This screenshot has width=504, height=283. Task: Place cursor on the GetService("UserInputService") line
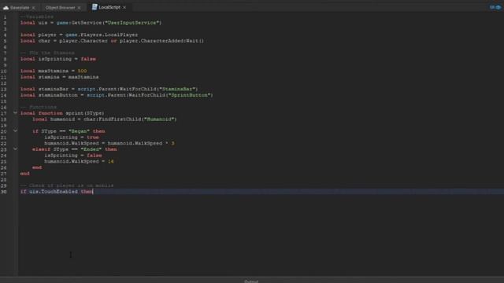click(x=91, y=23)
